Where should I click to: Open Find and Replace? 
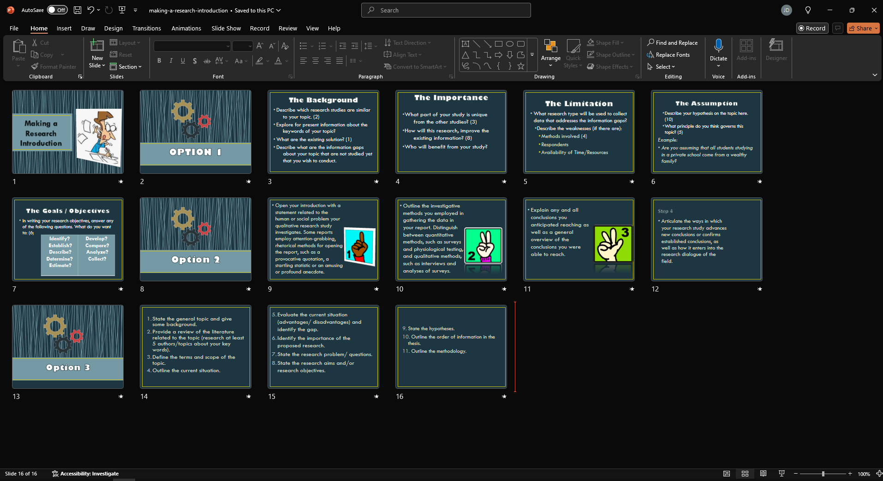pos(672,42)
